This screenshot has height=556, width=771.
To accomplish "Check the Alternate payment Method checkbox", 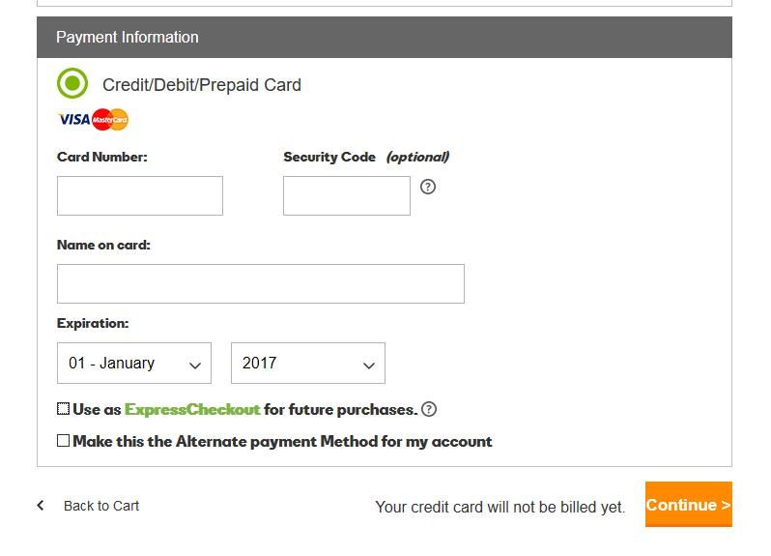I will tap(64, 441).
